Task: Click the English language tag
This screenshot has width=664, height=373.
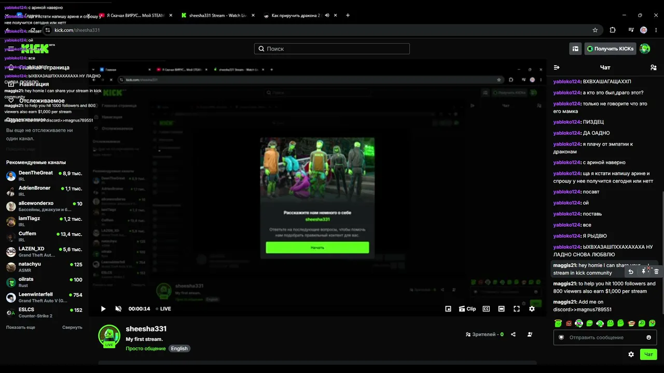Action: tap(179, 349)
